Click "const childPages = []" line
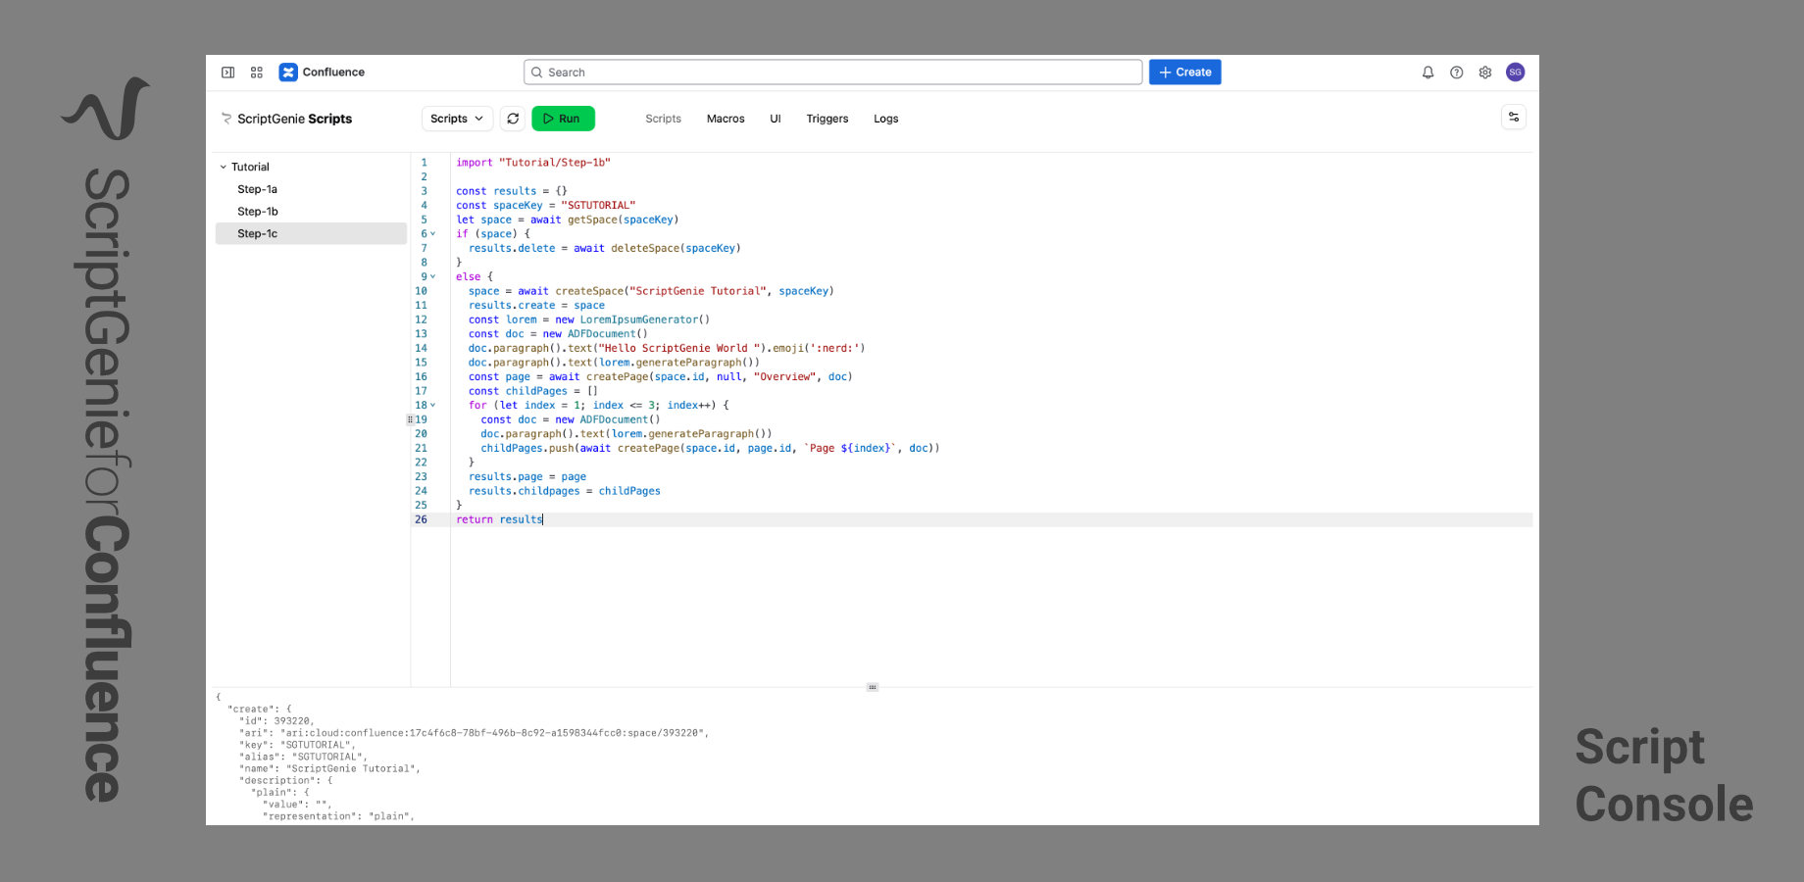 [533, 391]
